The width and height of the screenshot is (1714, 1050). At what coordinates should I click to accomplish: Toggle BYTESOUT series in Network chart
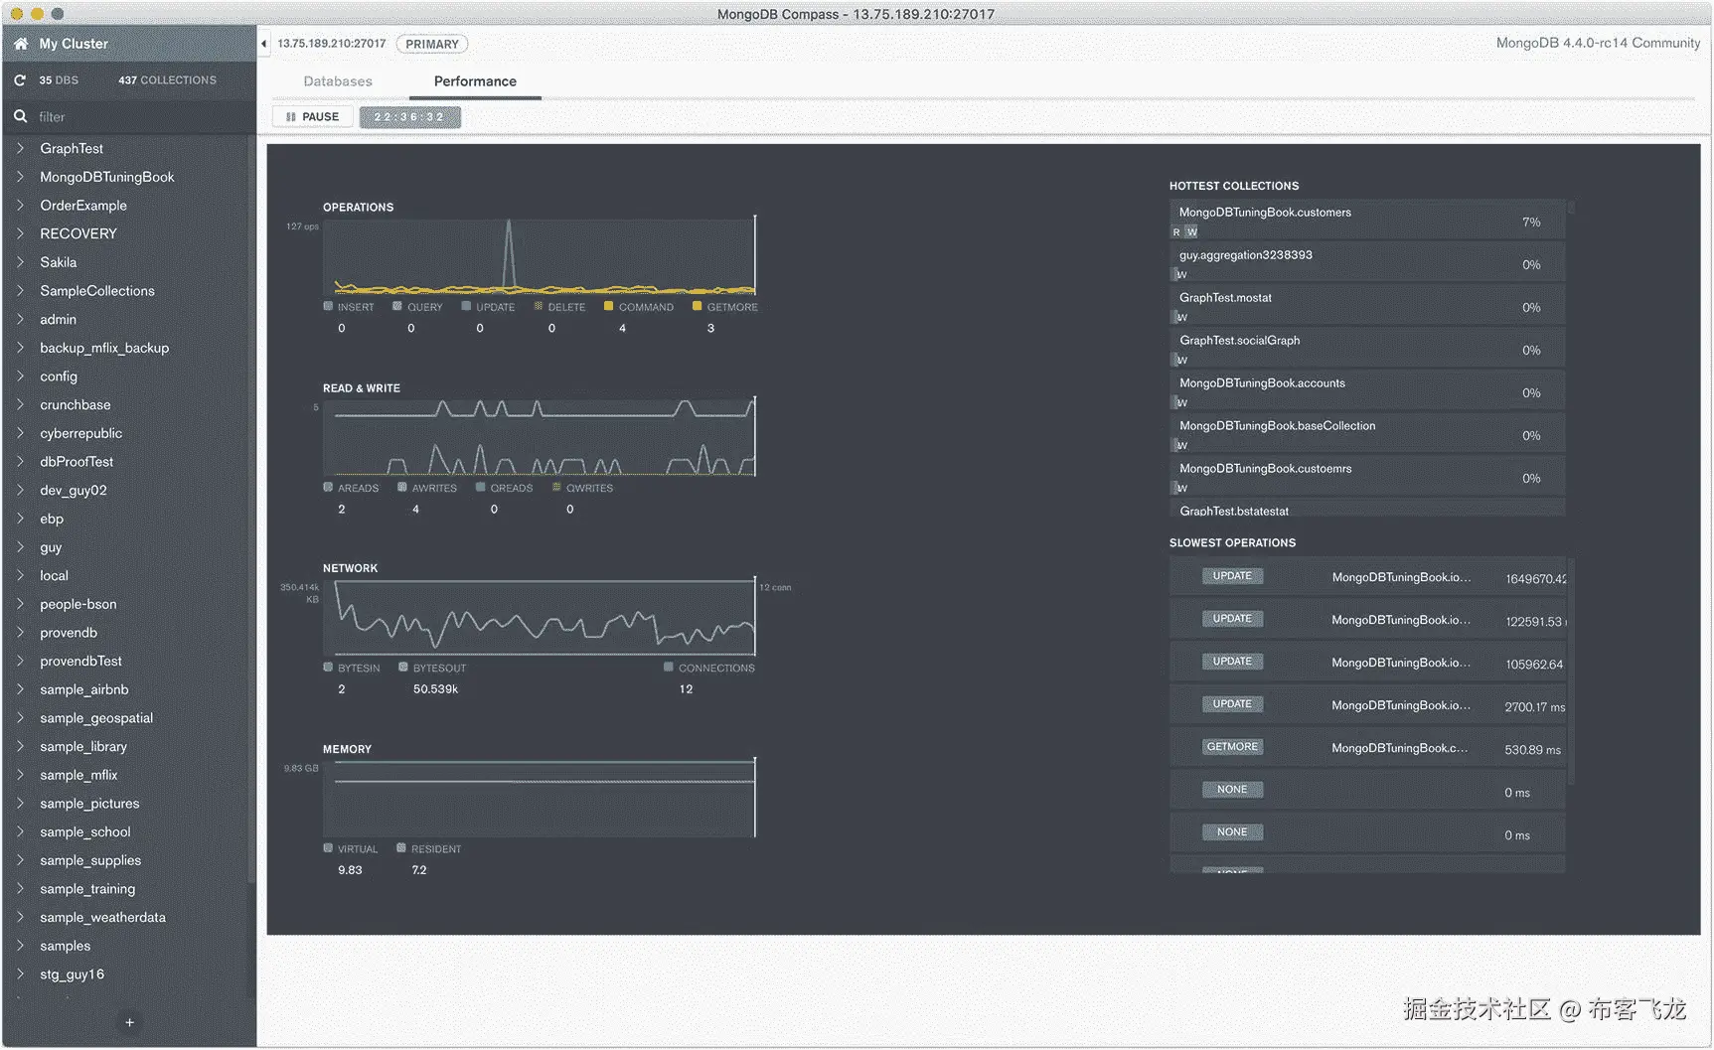(x=432, y=668)
